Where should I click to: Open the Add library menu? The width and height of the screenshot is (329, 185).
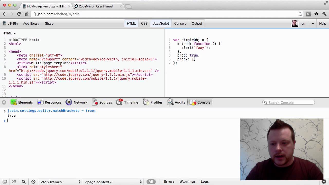31,23
